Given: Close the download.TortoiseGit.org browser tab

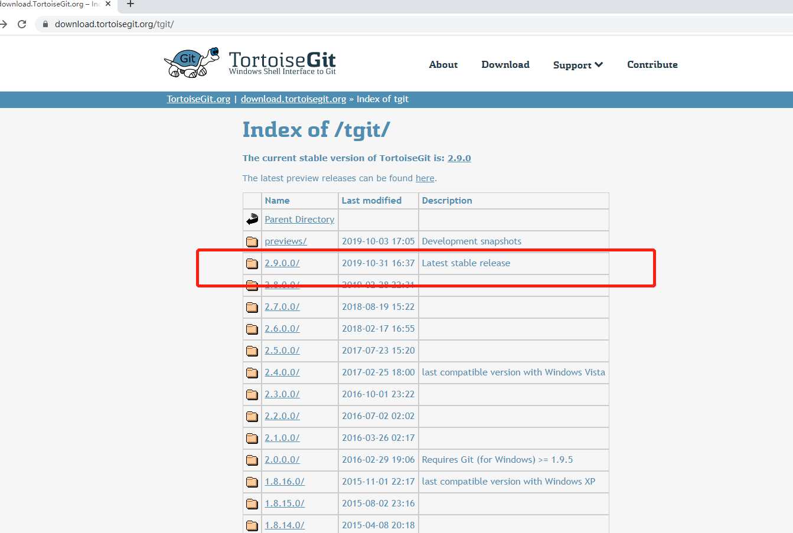Looking at the screenshot, I should point(108,4).
